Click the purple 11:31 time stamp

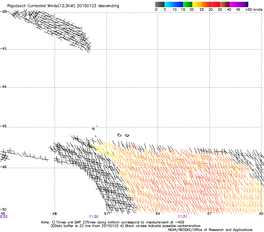[182, 217]
